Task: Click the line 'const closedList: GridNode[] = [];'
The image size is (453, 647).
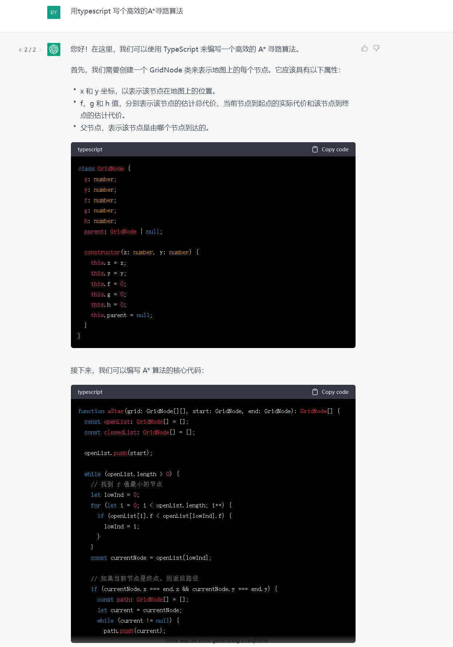Action: (140, 432)
